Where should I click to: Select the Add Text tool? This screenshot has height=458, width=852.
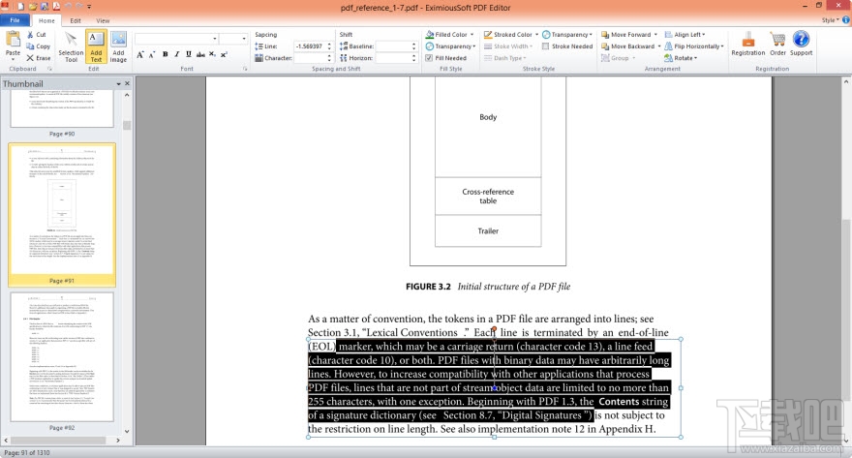[96, 46]
